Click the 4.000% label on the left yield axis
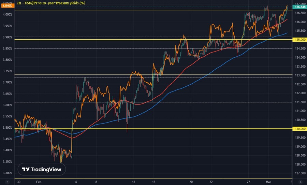Image resolution: width=307 pixels, height=185 pixels. 7,14
